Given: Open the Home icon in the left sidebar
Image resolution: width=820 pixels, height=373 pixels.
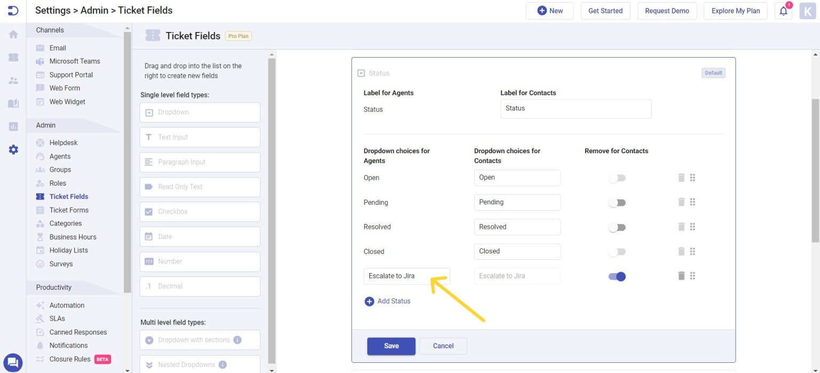Looking at the screenshot, I should pyautogui.click(x=13, y=33).
